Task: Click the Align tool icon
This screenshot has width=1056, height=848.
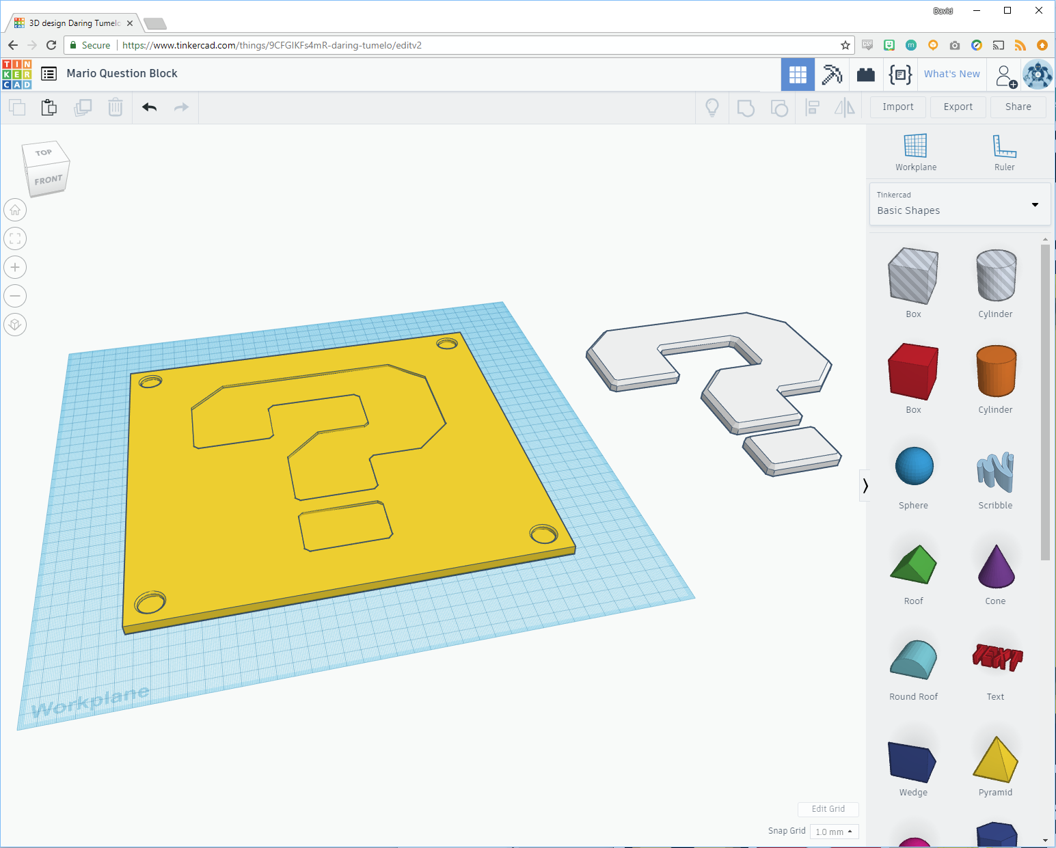Action: click(x=812, y=107)
